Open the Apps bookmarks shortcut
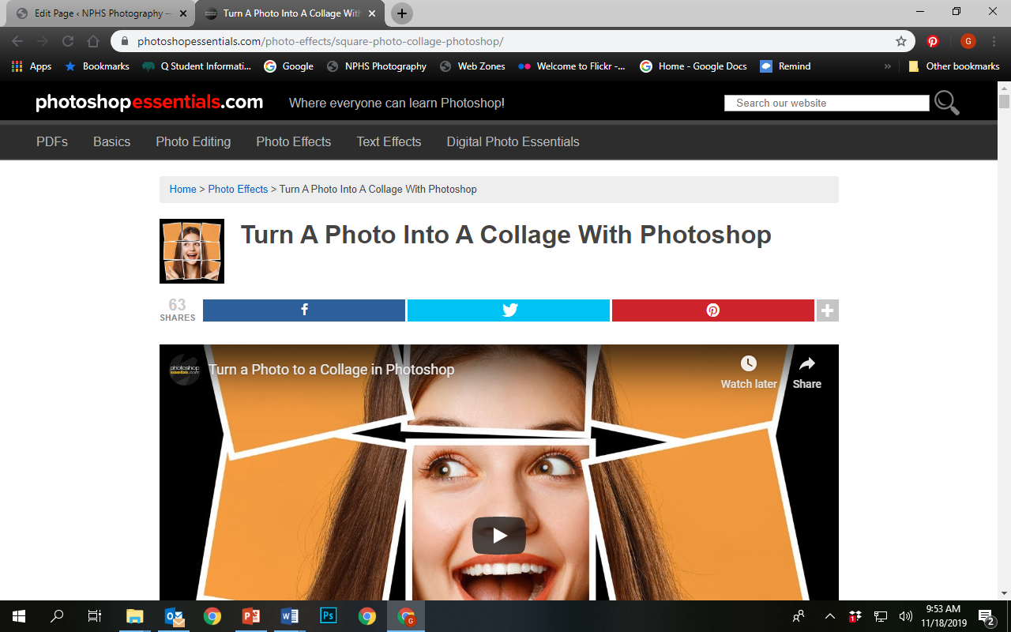This screenshot has width=1011, height=632. click(32, 66)
